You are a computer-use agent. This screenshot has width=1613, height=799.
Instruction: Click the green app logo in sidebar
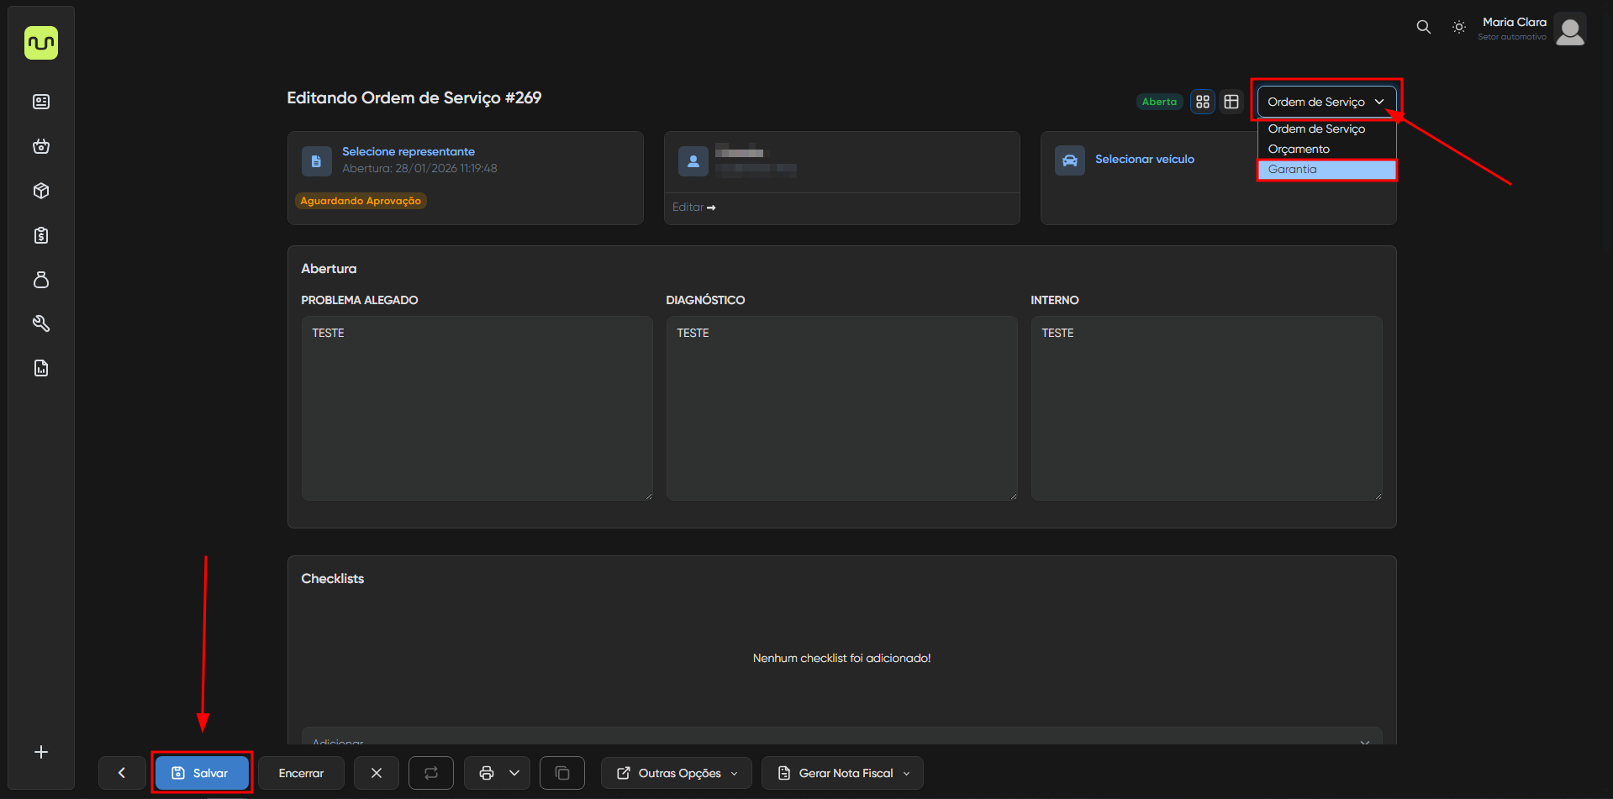coord(41,43)
